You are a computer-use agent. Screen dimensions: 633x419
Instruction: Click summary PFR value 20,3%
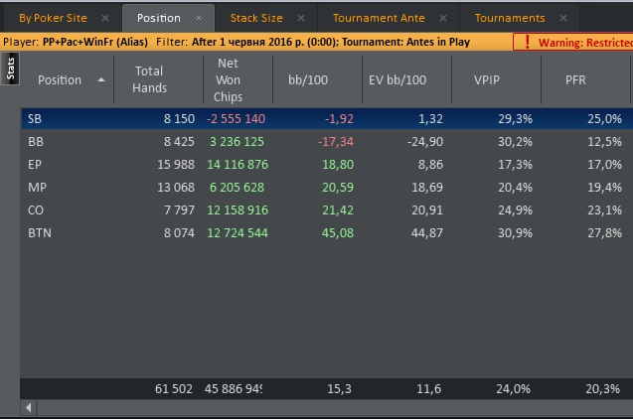click(x=603, y=389)
